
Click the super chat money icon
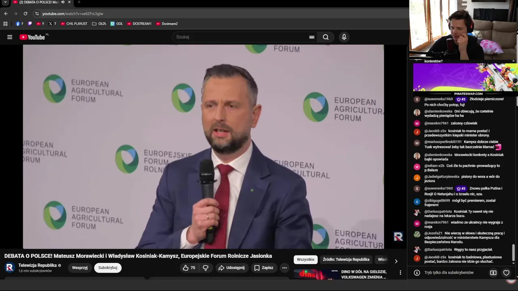click(x=493, y=273)
